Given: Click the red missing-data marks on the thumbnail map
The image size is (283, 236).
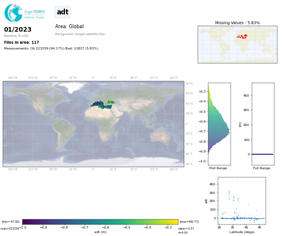Looking at the screenshot, I should click(x=242, y=36).
